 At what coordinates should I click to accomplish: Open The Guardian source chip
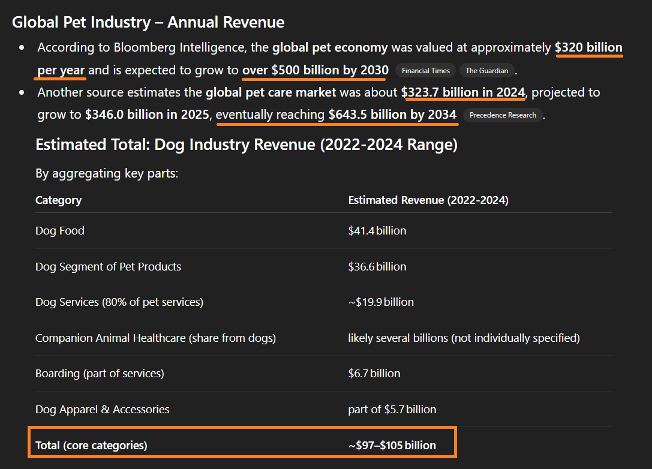[x=486, y=71]
